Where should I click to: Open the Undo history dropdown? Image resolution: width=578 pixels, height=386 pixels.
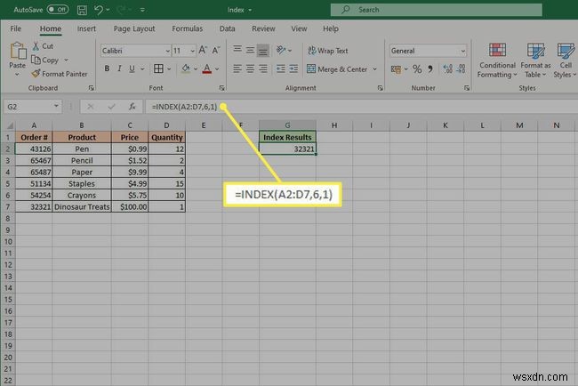tap(108, 10)
